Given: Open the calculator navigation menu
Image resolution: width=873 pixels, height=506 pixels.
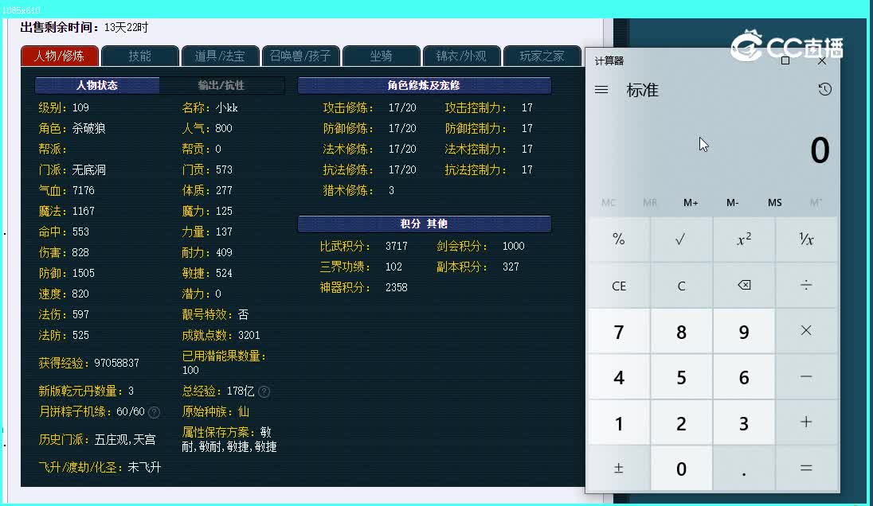Looking at the screenshot, I should (602, 89).
